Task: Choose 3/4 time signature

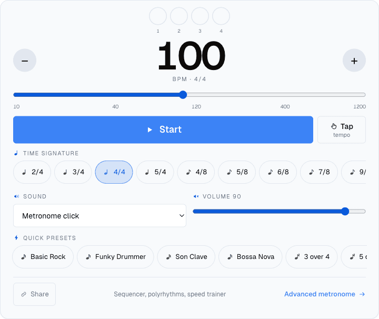Action: [73, 172]
